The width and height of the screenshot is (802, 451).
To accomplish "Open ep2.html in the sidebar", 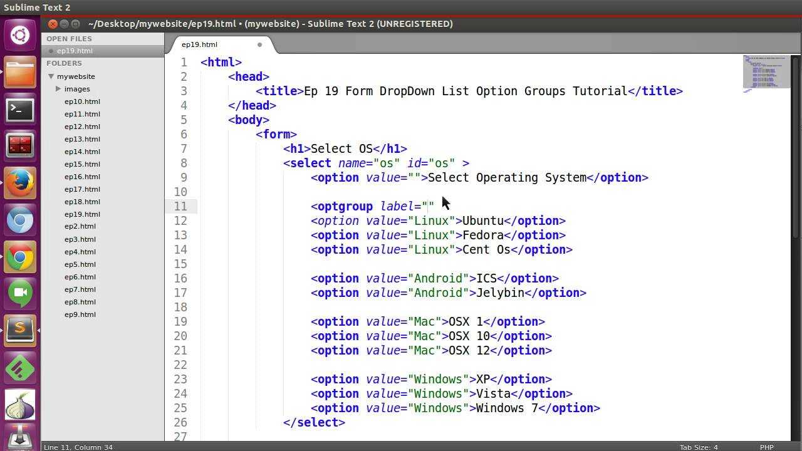I will [80, 226].
